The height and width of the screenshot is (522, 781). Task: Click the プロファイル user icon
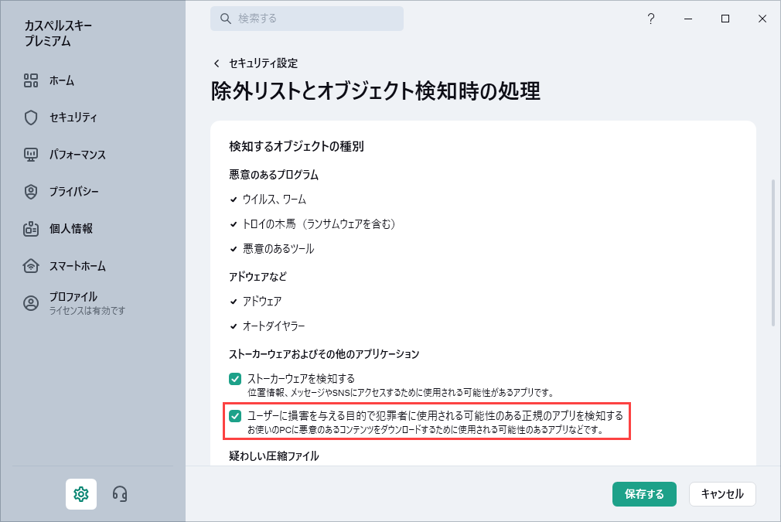pyautogui.click(x=31, y=303)
